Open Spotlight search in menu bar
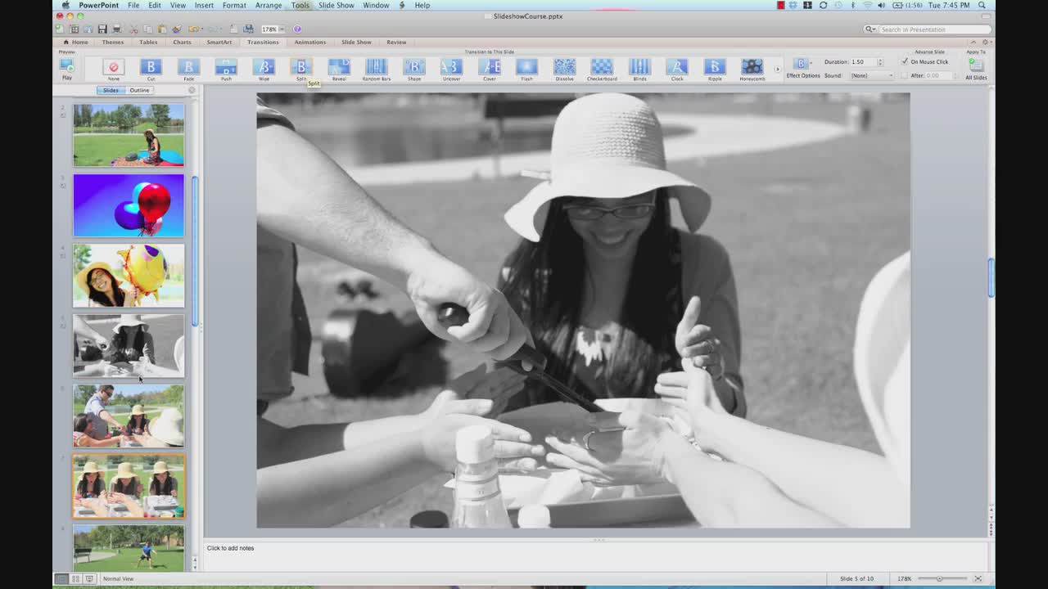Image resolution: width=1048 pixels, height=589 pixels. click(982, 5)
